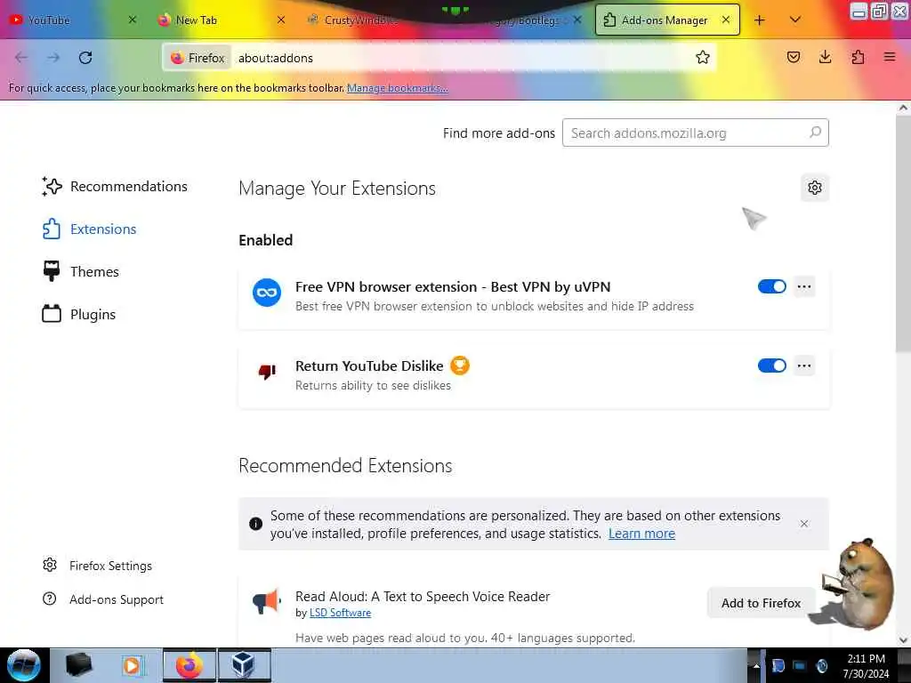Close the YouTube tab
The width and height of the screenshot is (911, 683).
coord(133,20)
